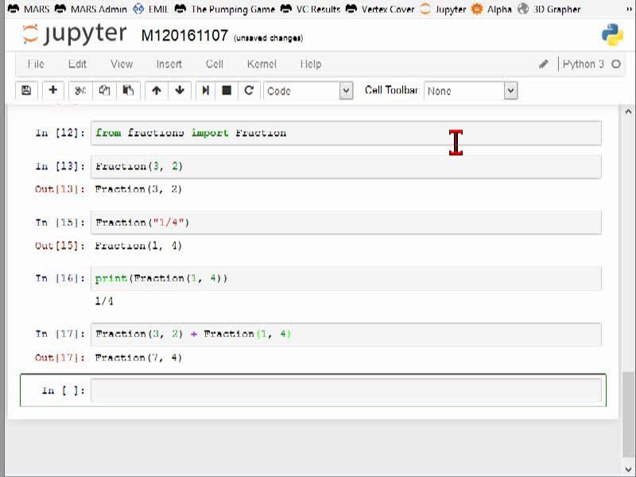Run the cell with the play-step icon
This screenshot has height=477, width=636.
click(206, 91)
